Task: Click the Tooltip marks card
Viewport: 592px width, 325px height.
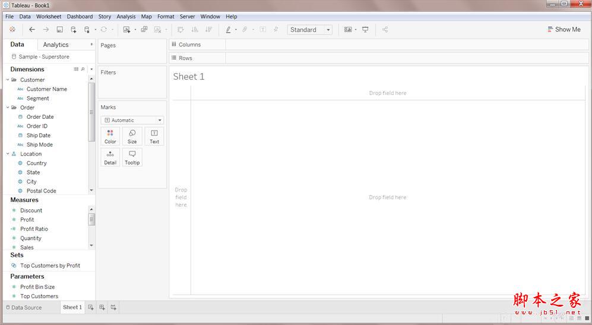Action: tap(132, 157)
